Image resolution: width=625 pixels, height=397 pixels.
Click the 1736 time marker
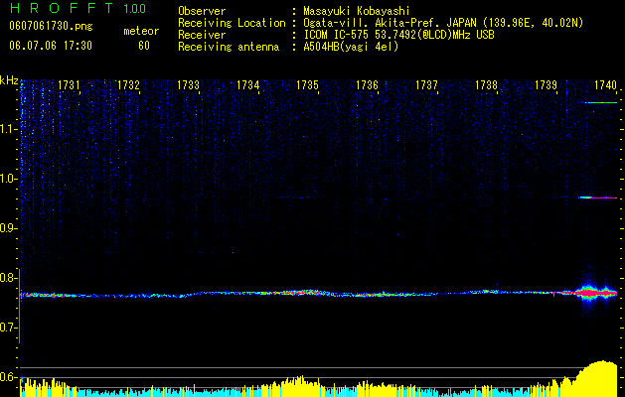tap(367, 85)
